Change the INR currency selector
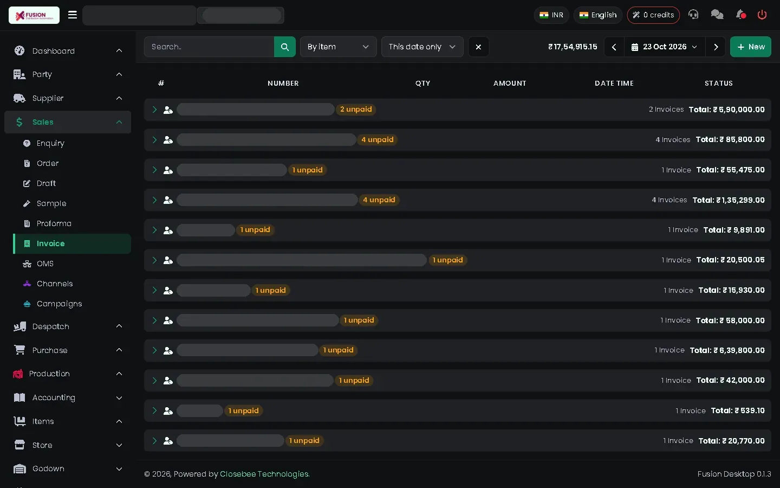Viewport: 780px width, 488px height. [x=551, y=15]
